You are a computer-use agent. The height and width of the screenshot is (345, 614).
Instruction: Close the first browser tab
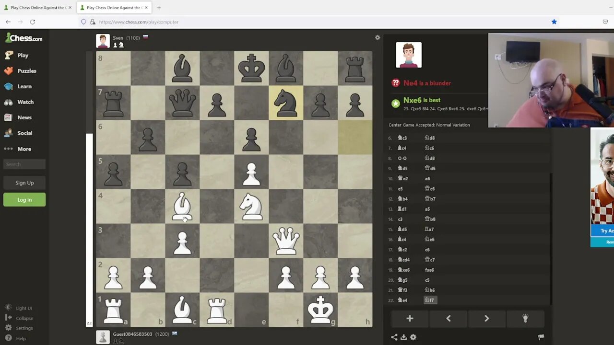tap(70, 8)
